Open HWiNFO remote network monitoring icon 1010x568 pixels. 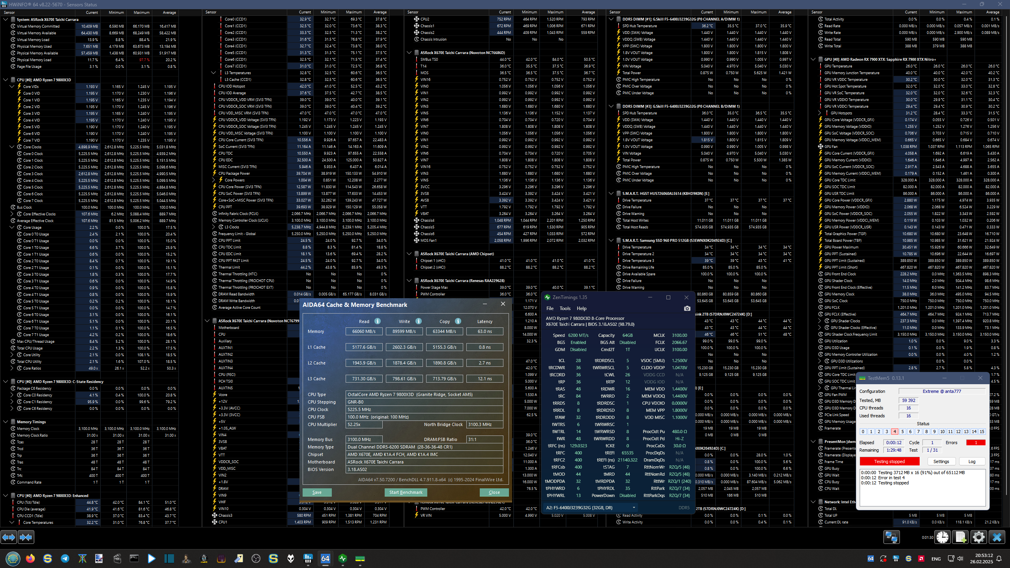(891, 537)
